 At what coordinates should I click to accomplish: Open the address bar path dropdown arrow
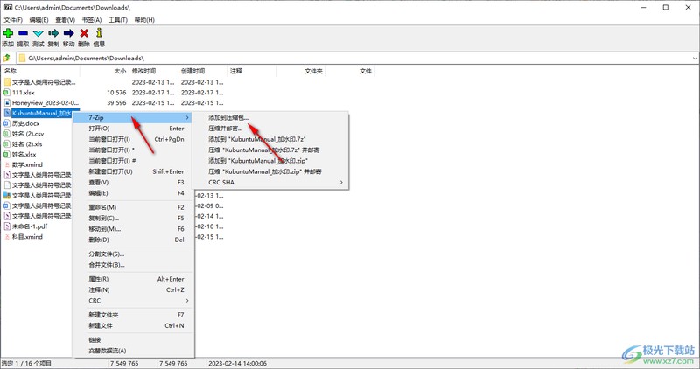(x=695, y=59)
